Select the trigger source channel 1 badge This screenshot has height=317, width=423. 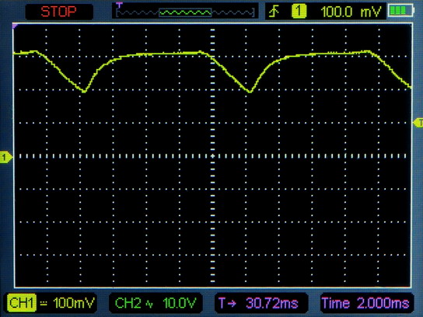299,12
